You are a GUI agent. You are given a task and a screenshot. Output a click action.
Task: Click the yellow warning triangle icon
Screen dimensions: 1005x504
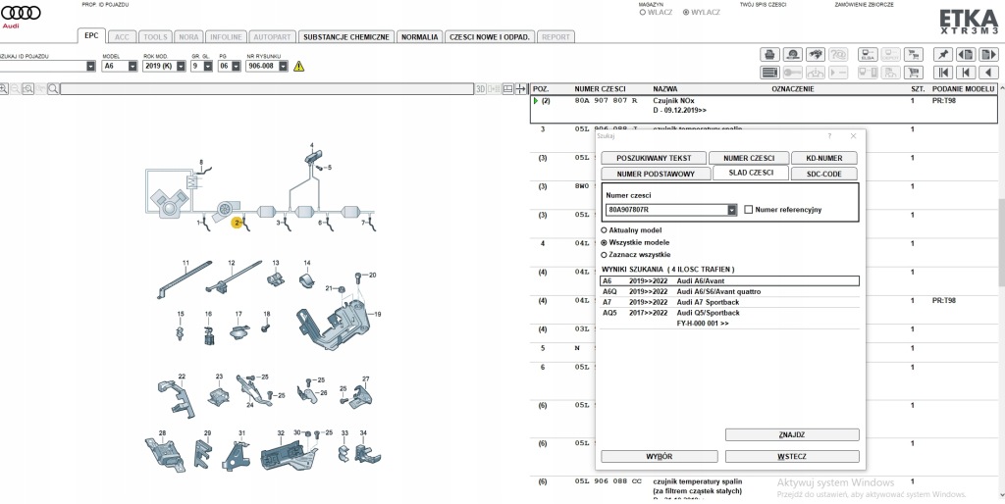pos(298,67)
